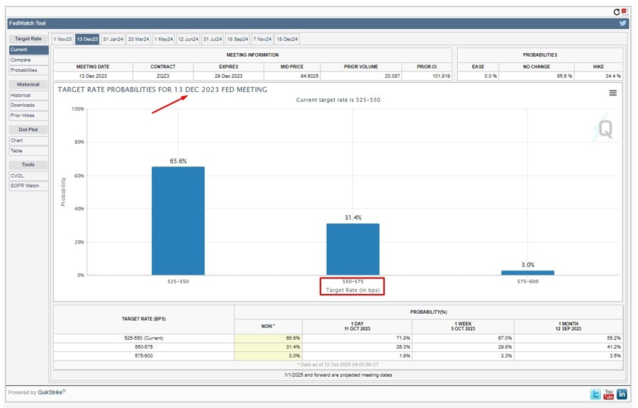This screenshot has height=408, width=638.
Task: Click the Current target rate is 525-550 text
Action: click(338, 100)
